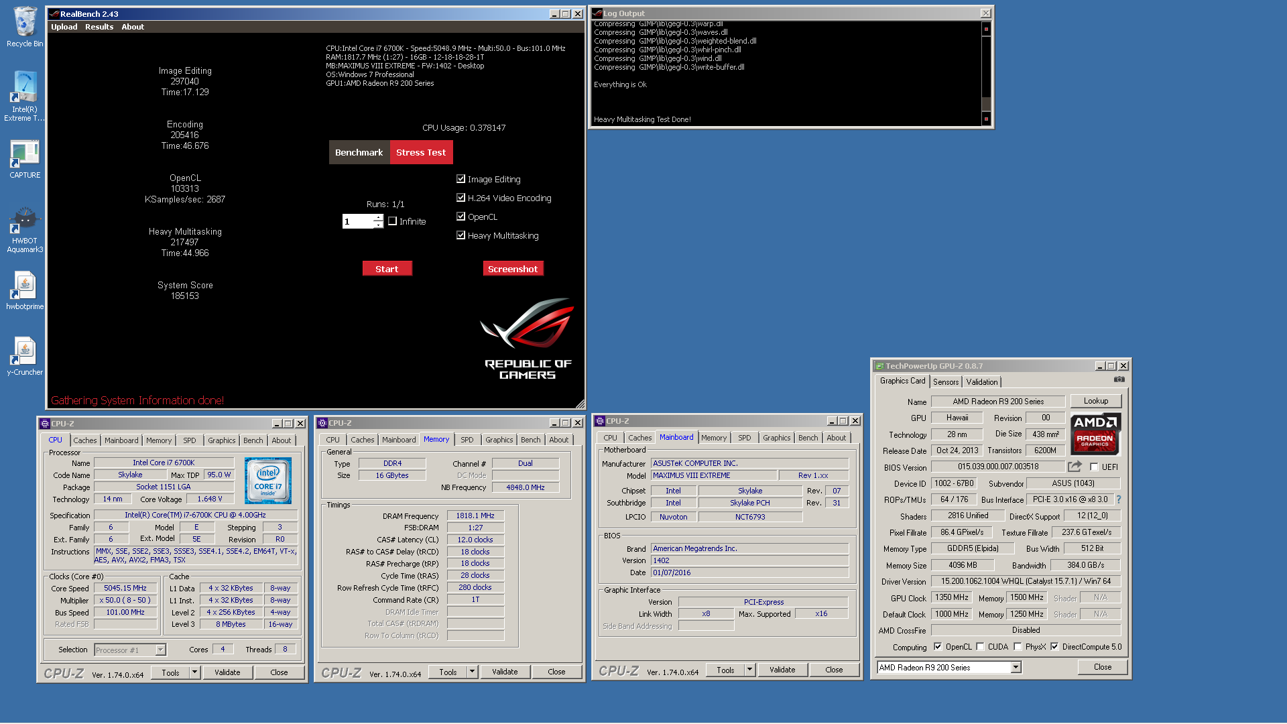Click the Log Output title bar icon
The height and width of the screenshot is (724, 1287).
(597, 13)
